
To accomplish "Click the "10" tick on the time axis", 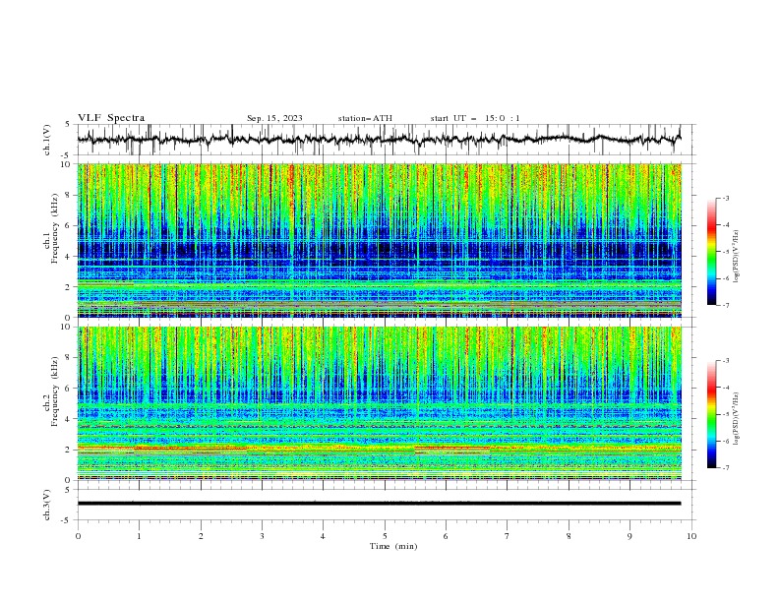I will pyautogui.click(x=691, y=536).
